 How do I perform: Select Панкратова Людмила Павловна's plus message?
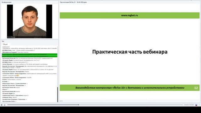pyautogui.click(x=15, y=100)
